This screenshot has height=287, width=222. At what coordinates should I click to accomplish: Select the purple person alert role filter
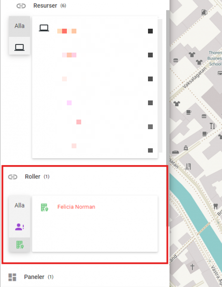click(x=20, y=227)
